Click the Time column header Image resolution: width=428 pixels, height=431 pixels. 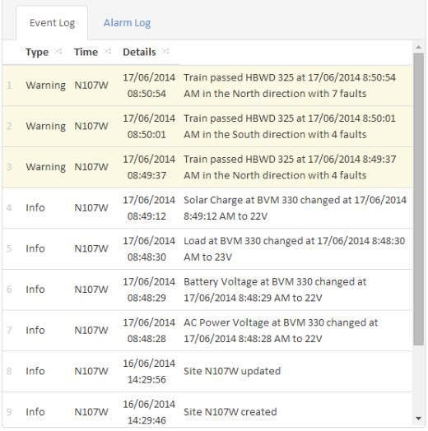coord(86,52)
